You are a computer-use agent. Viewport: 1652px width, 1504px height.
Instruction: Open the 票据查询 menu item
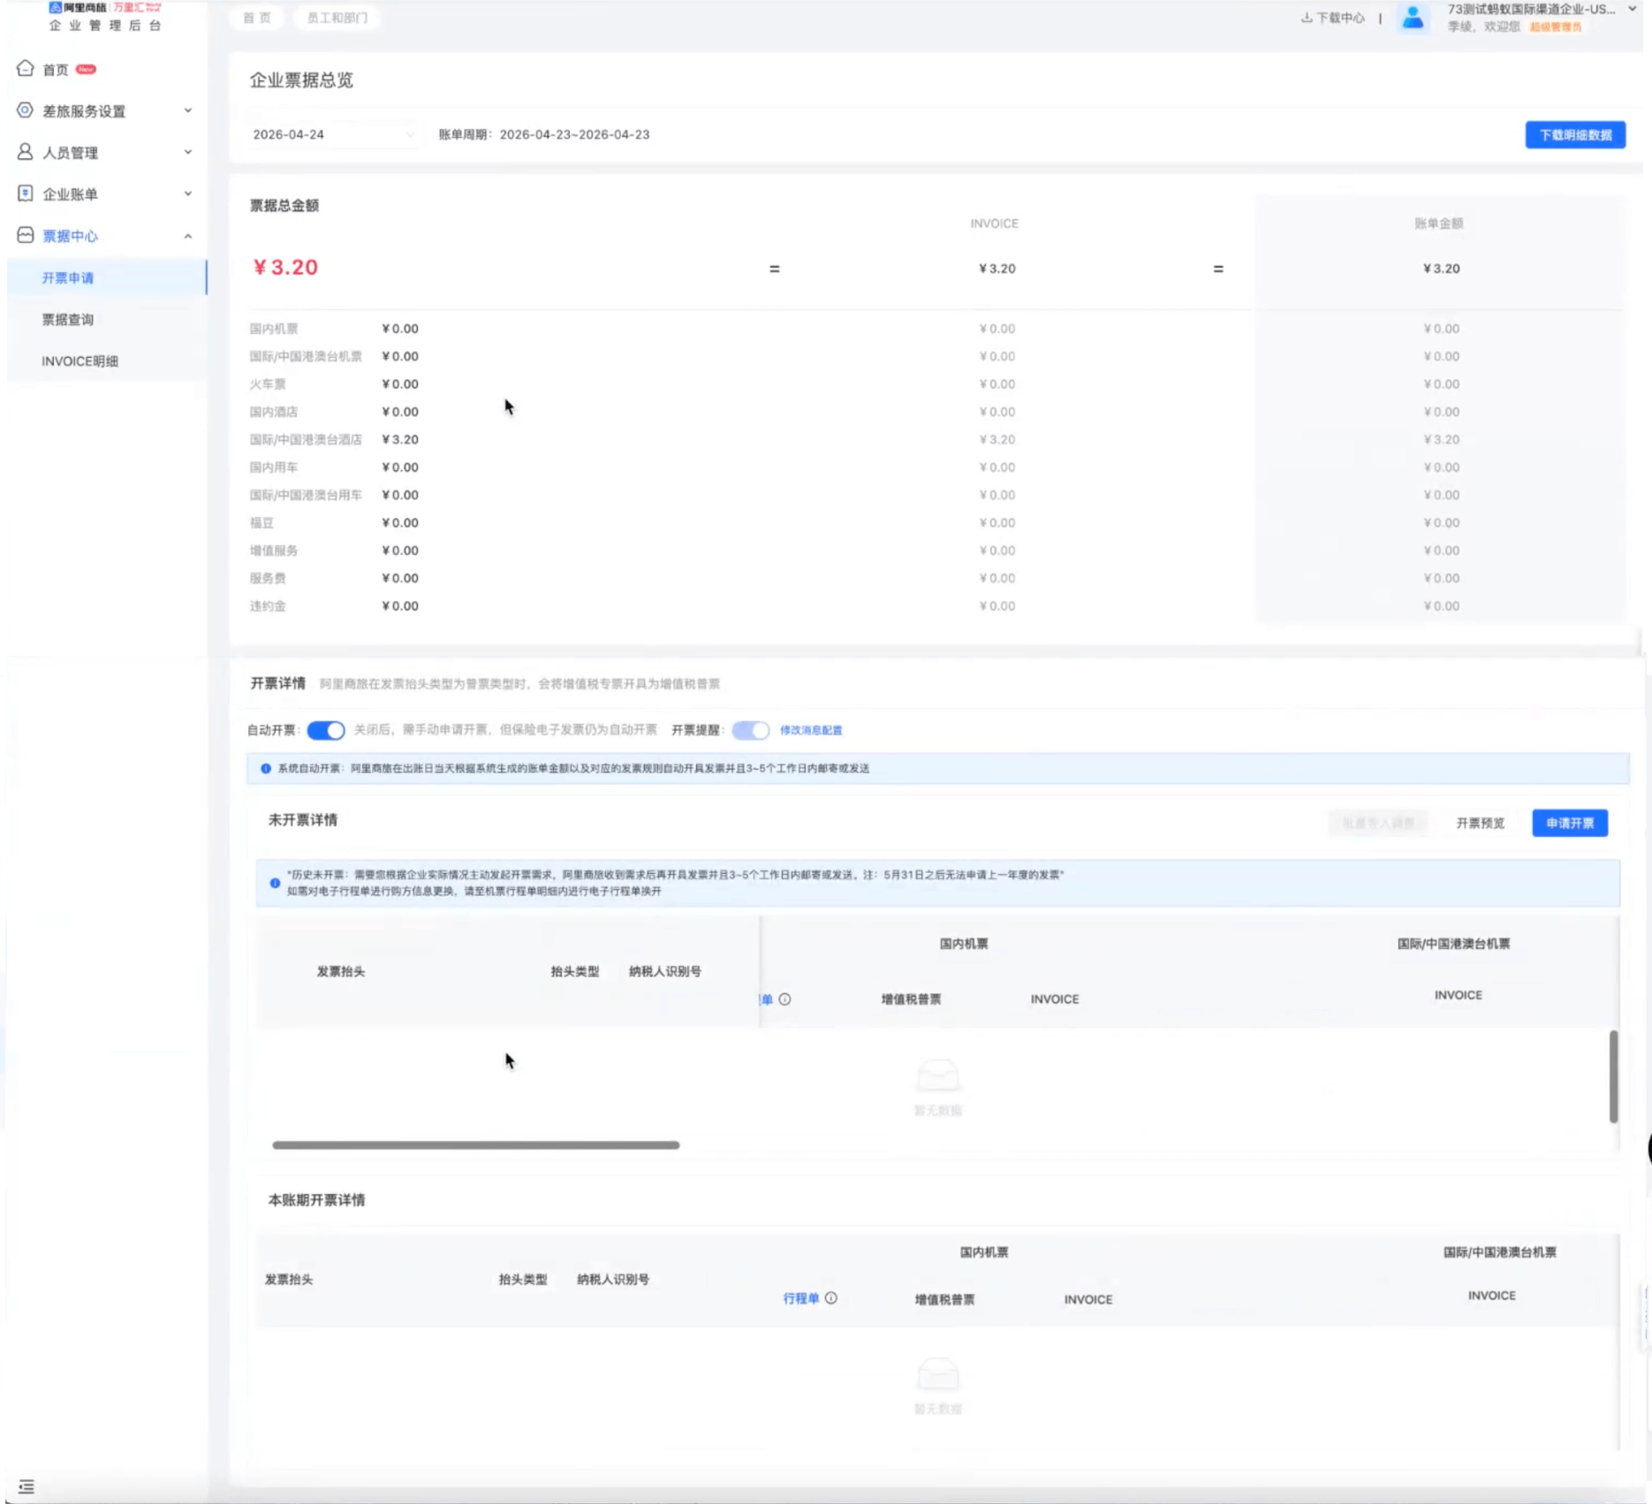click(x=68, y=319)
